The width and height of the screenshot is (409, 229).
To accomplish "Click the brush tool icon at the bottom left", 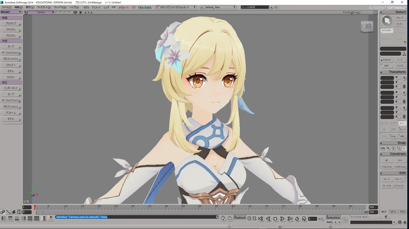I will pyautogui.click(x=8, y=212).
